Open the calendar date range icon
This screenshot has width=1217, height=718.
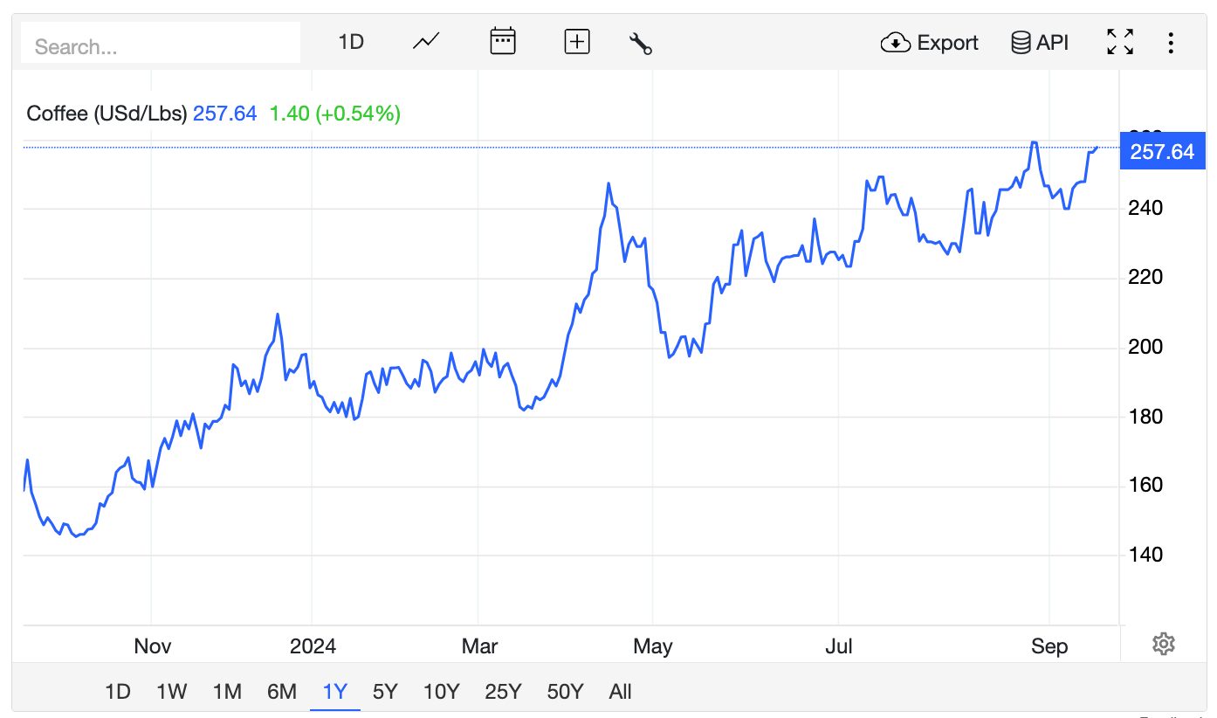(x=503, y=42)
